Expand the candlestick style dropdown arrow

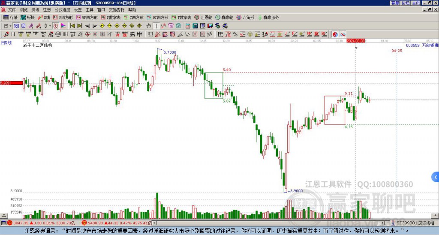[50, 26]
